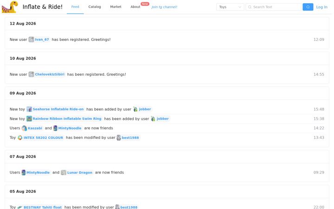Click MintyNoodle avatar in 07 Aug row

(24, 172)
